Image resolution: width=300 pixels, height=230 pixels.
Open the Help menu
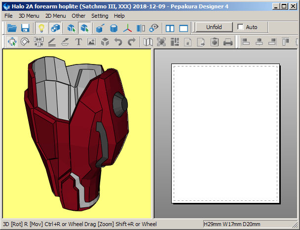pos(119,16)
